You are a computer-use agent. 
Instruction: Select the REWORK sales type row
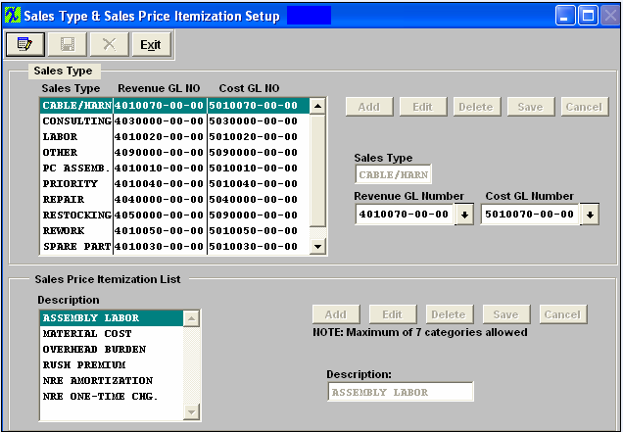(x=174, y=231)
